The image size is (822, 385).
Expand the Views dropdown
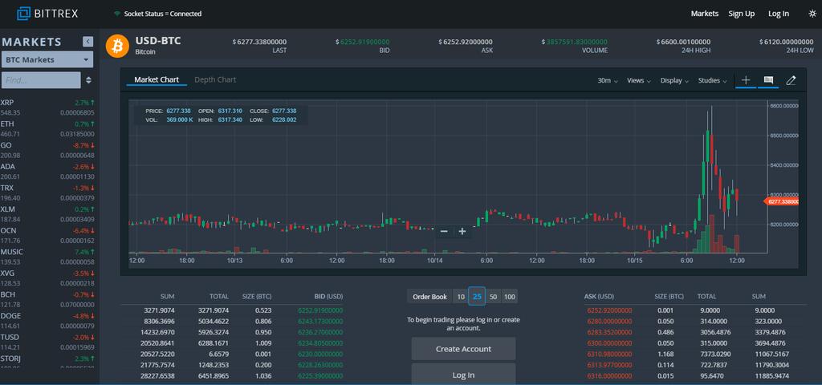[x=639, y=81]
